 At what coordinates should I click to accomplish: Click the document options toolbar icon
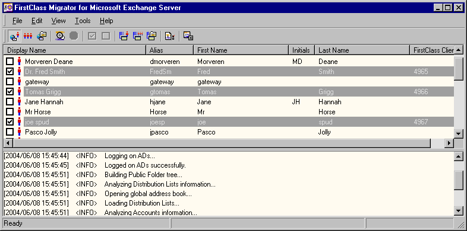[170, 36]
